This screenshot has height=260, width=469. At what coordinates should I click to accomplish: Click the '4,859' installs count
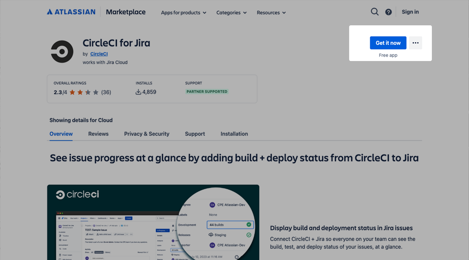point(149,92)
